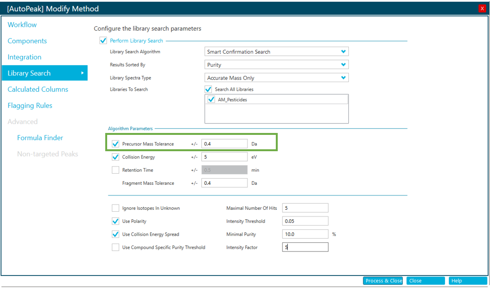Viewport: 493px width, 288px height.
Task: Enable the Retention Time checkbox
Action: [x=115, y=170]
